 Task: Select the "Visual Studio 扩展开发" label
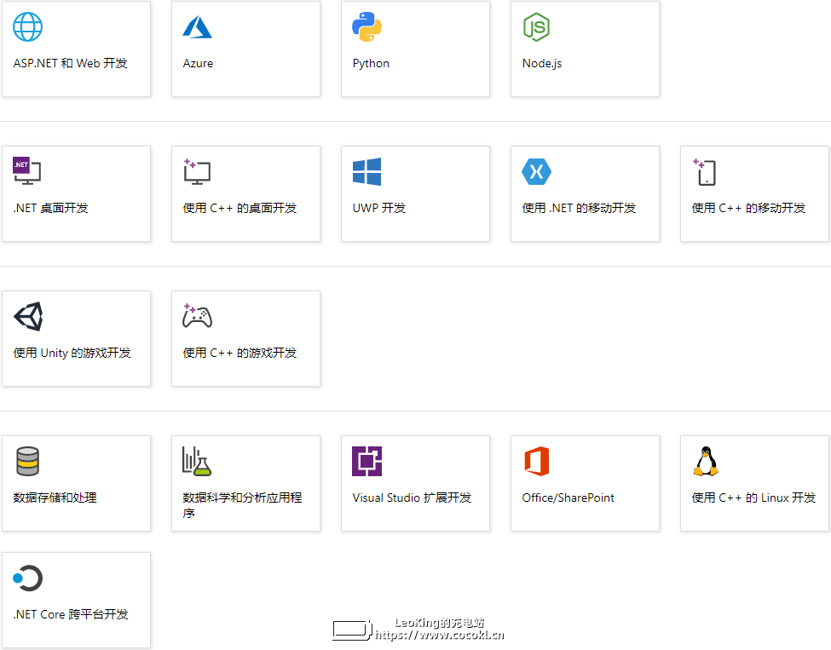click(412, 498)
